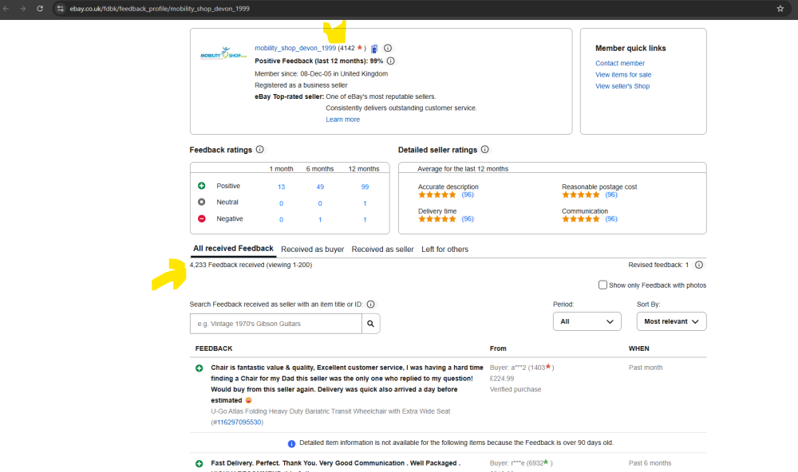Switch to the Received as seller tab
Screen dimensions: 798x472
[x=383, y=250]
